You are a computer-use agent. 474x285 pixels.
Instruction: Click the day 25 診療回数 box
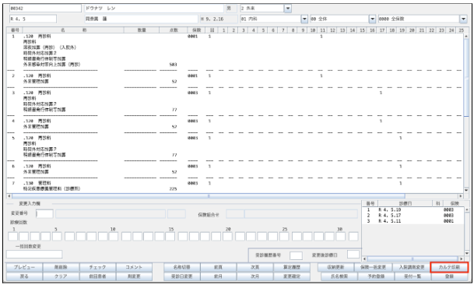coord(284,236)
